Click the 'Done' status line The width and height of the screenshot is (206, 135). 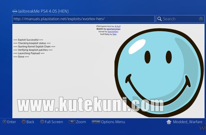21,57
